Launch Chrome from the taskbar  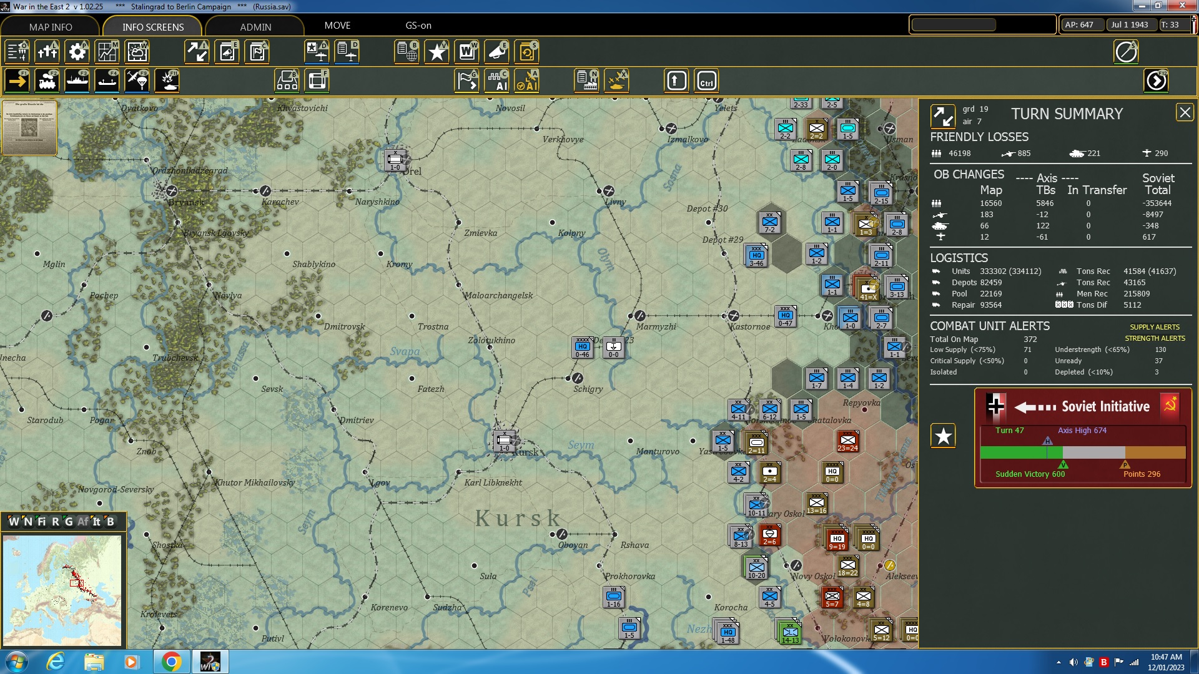[x=172, y=661]
